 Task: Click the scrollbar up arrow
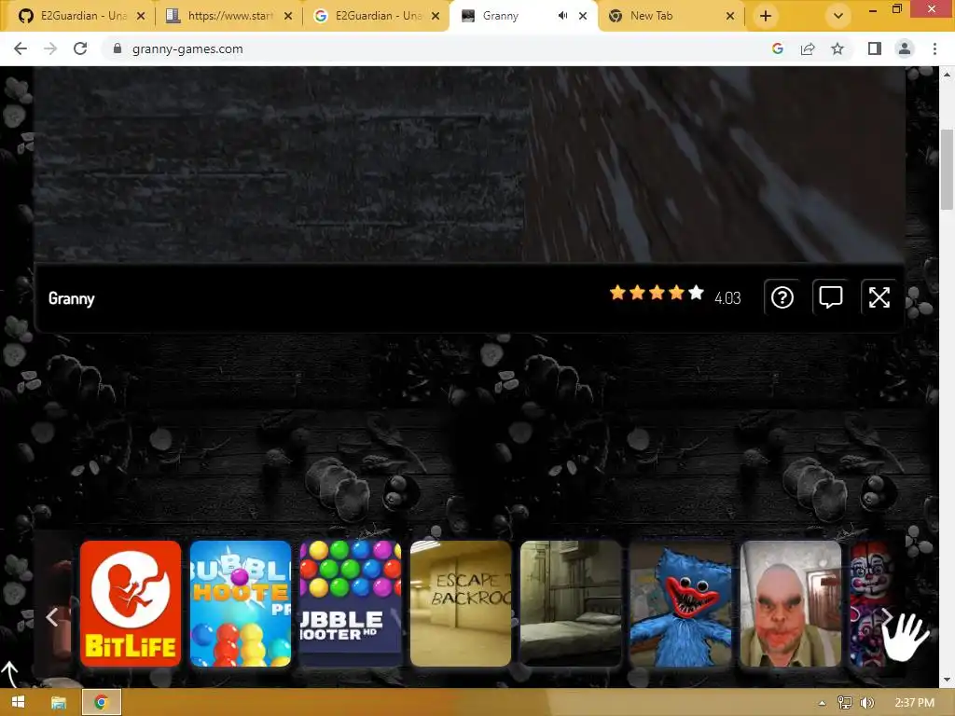[948, 75]
